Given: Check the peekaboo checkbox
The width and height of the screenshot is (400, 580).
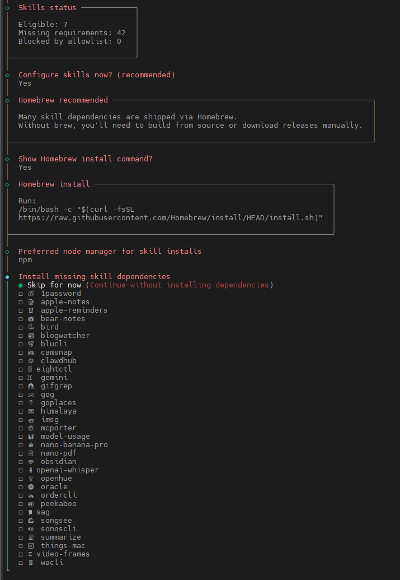Looking at the screenshot, I should [x=21, y=504].
